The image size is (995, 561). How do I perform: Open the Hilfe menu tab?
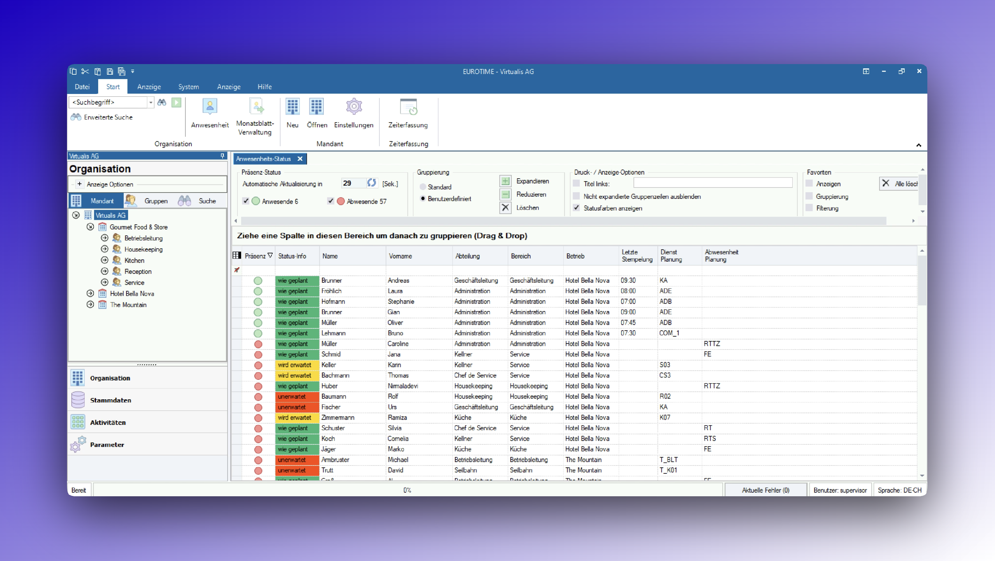coord(265,87)
